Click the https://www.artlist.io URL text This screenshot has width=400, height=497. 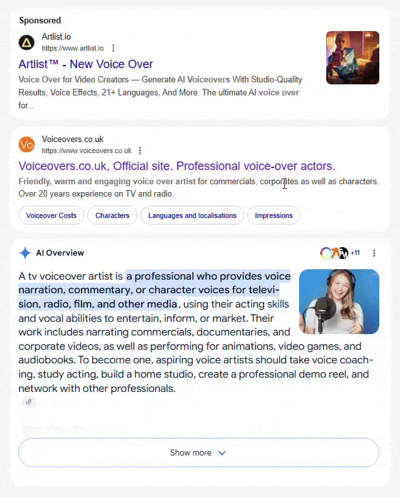[72, 48]
